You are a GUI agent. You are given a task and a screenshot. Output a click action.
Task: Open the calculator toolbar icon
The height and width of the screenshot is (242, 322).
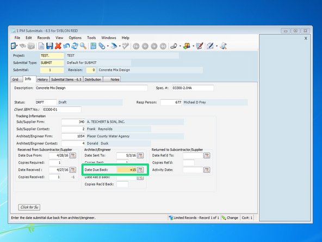pyautogui.click(x=93, y=46)
